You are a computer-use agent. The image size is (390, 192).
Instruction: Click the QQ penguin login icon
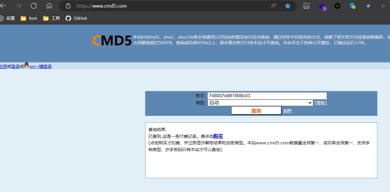point(27,65)
